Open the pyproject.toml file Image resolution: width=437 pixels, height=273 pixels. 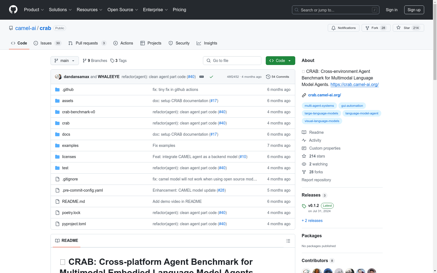tap(74, 224)
